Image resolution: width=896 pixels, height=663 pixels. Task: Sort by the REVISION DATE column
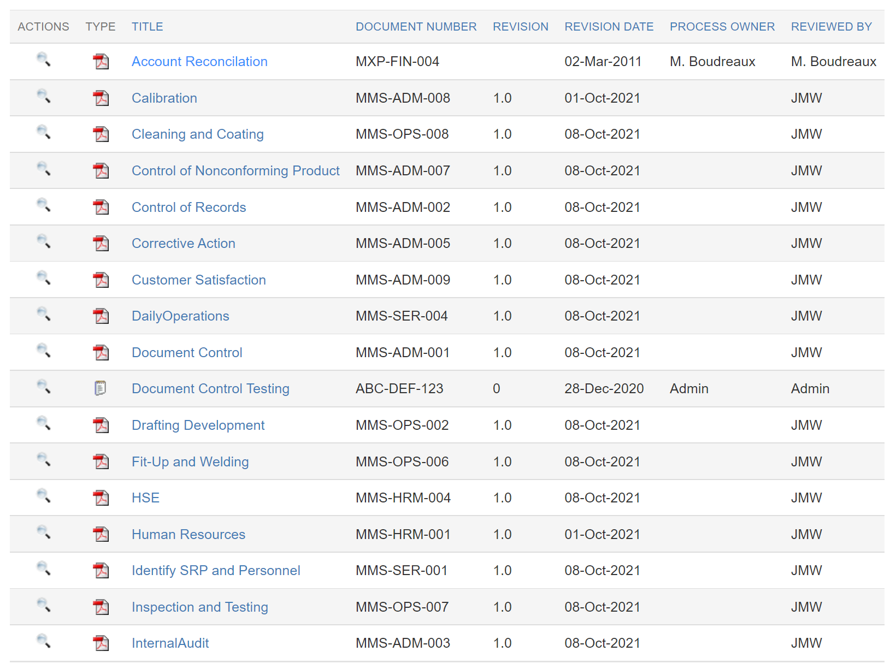coord(609,26)
